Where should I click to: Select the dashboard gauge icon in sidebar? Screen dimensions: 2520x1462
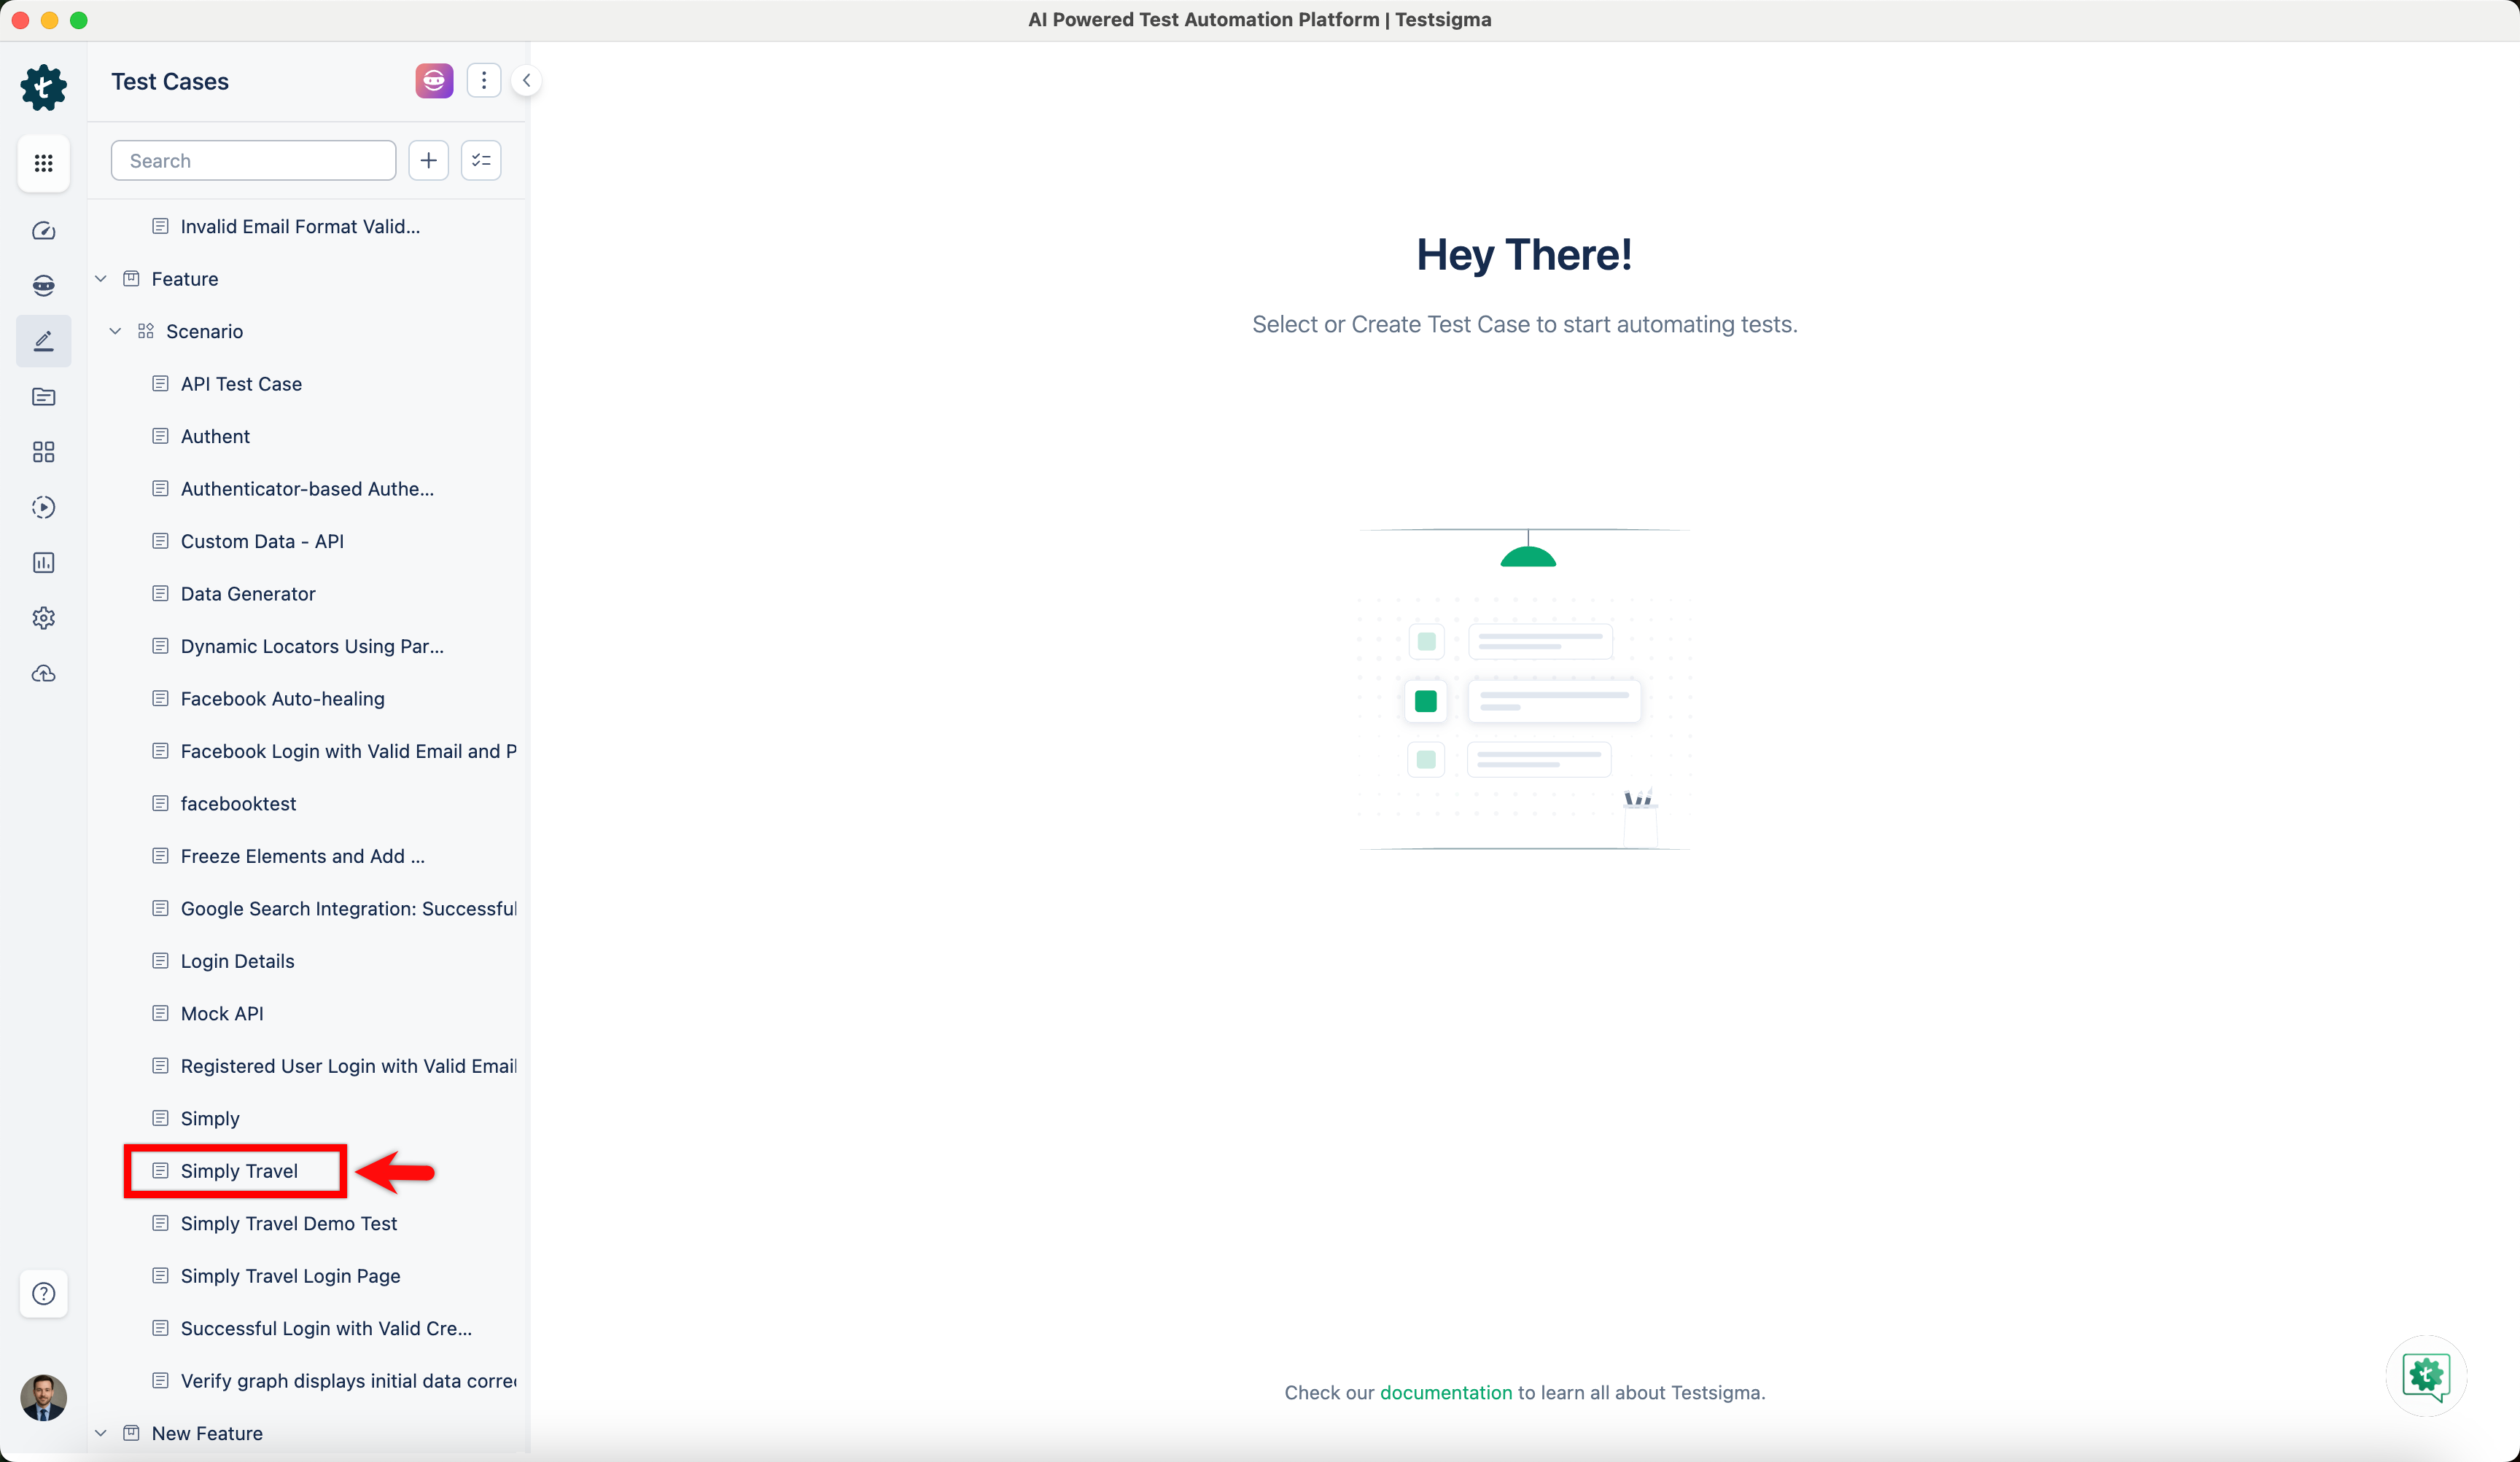(x=43, y=231)
